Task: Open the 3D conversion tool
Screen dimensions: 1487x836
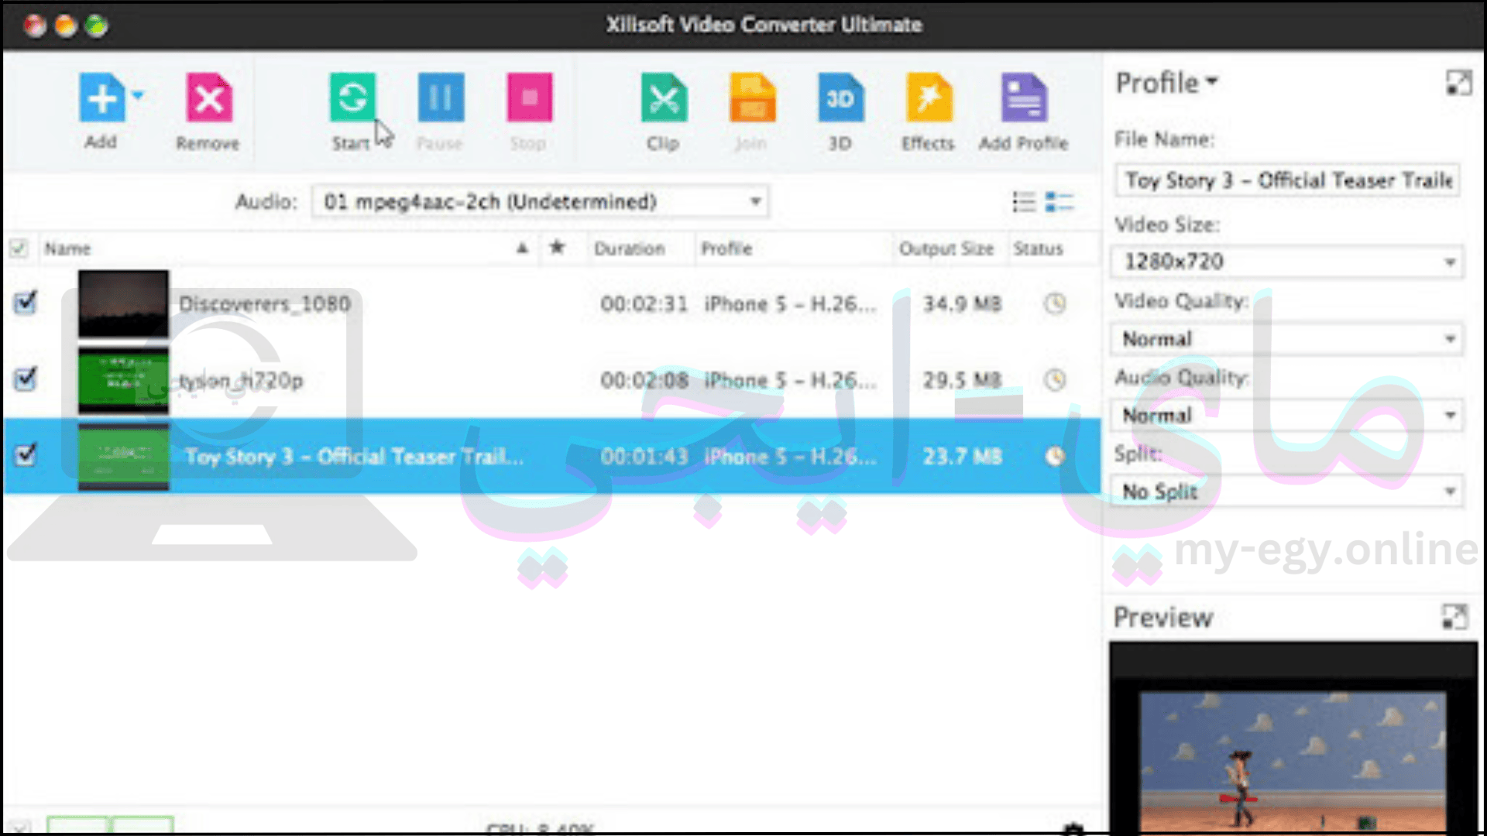Action: point(840,98)
